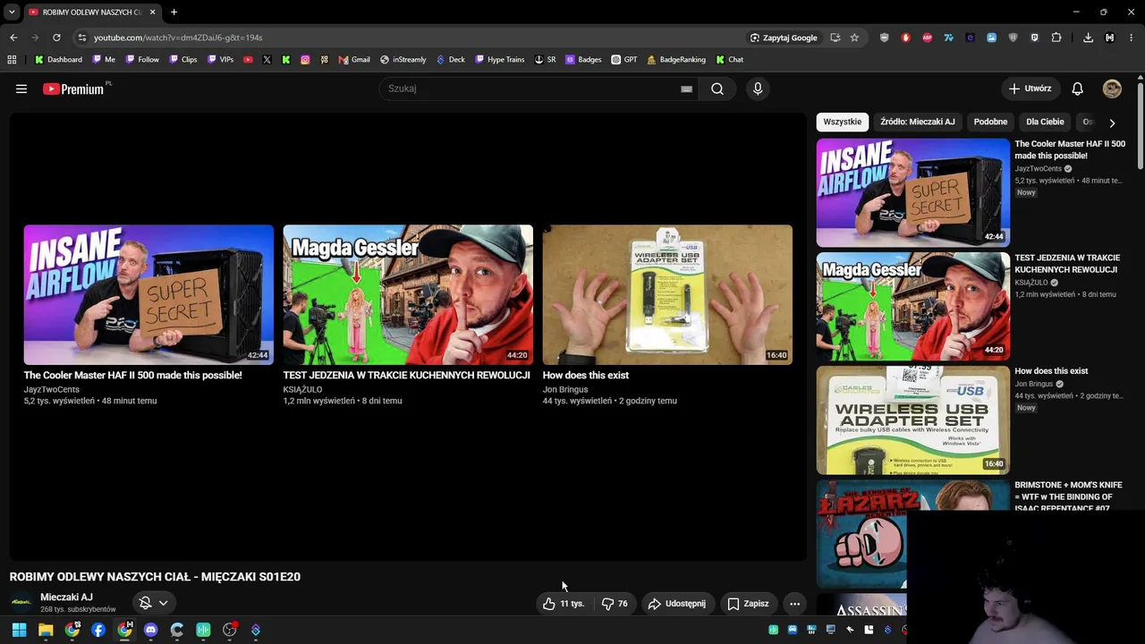Dislike the video with thumbs down
1145x644 pixels.
(x=615, y=604)
